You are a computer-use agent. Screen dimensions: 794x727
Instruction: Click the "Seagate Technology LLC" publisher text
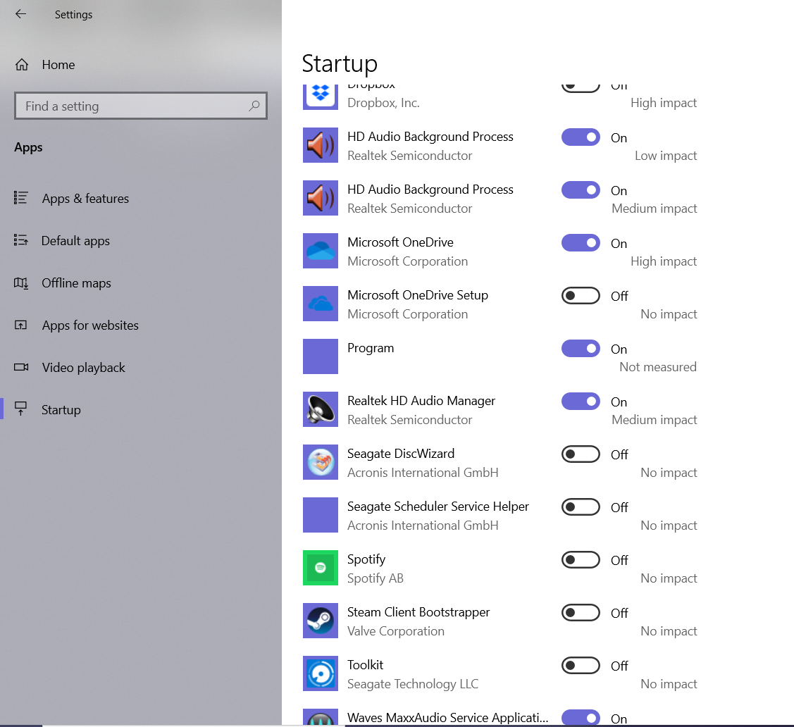pyautogui.click(x=413, y=684)
